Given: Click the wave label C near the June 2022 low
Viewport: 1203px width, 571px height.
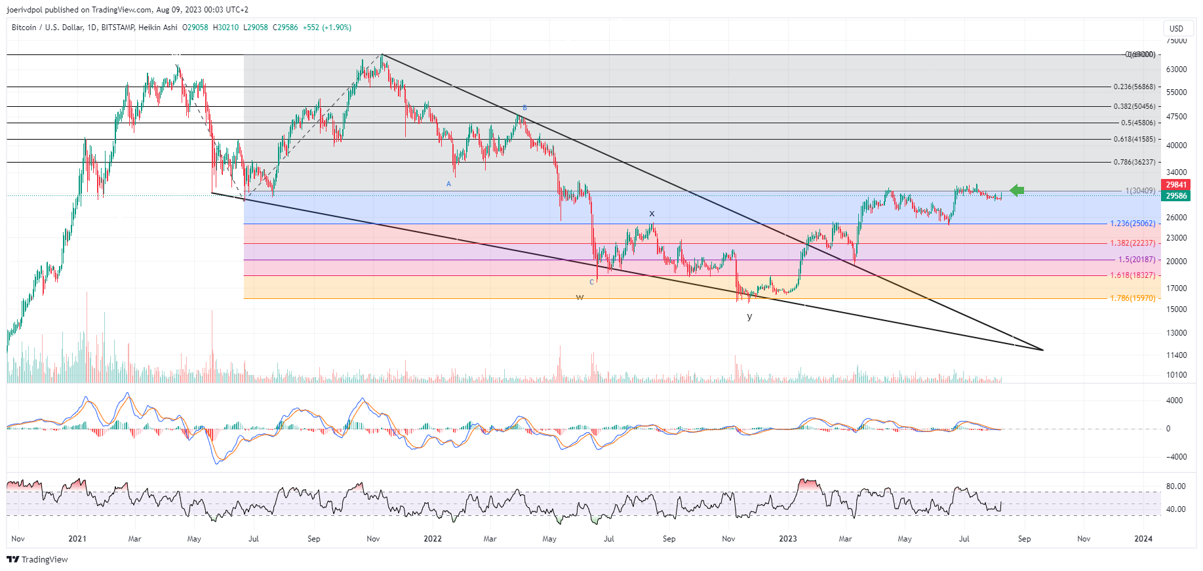Looking at the screenshot, I should click(591, 283).
